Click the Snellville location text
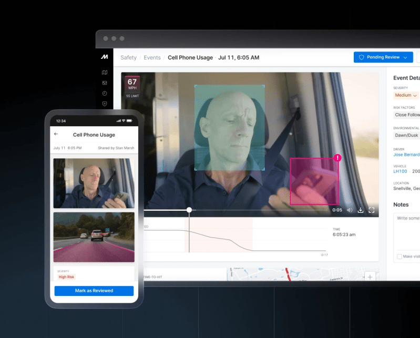420x338 pixels. point(407,189)
